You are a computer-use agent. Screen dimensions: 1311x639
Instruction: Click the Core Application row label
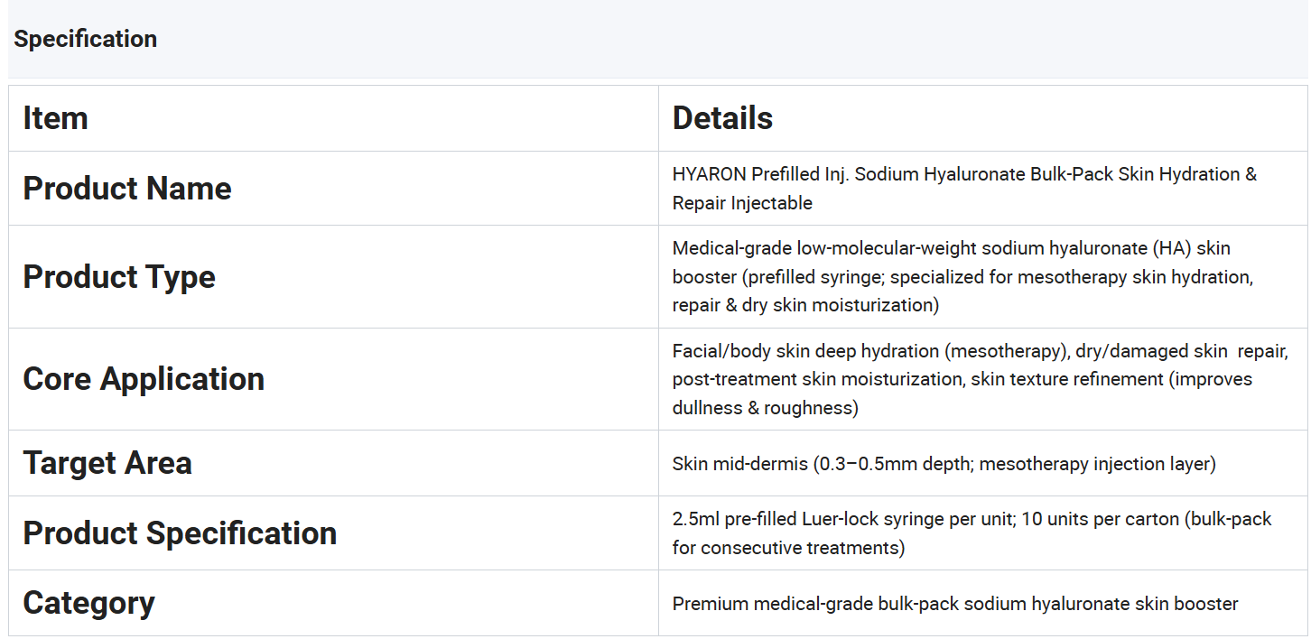click(144, 379)
